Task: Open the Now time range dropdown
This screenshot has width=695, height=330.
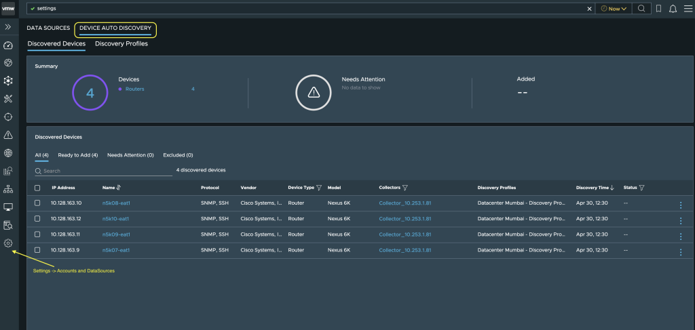Action: [614, 8]
